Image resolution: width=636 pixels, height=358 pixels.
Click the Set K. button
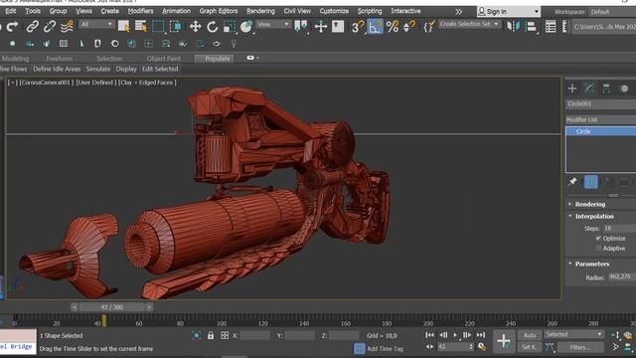[530, 347]
